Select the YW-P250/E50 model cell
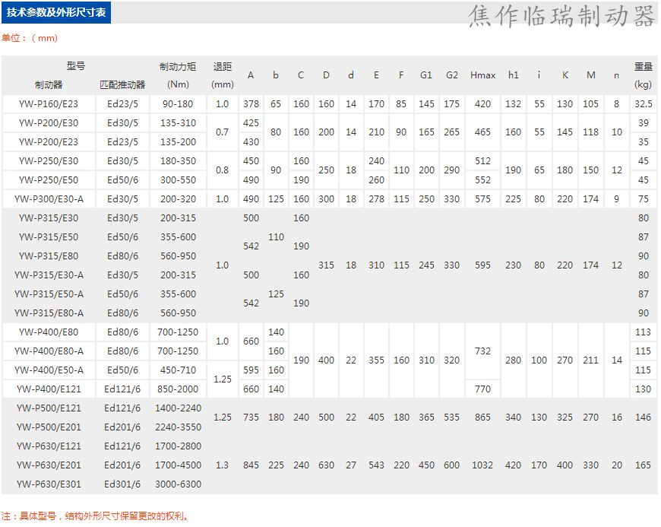Image resolution: width=661 pixels, height=527 pixels. [x=49, y=180]
